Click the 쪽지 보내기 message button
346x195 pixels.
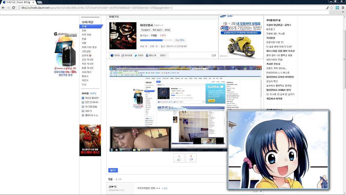click(157, 30)
